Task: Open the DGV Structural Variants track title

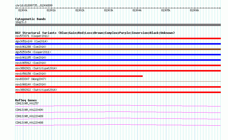Action: pos(95,33)
